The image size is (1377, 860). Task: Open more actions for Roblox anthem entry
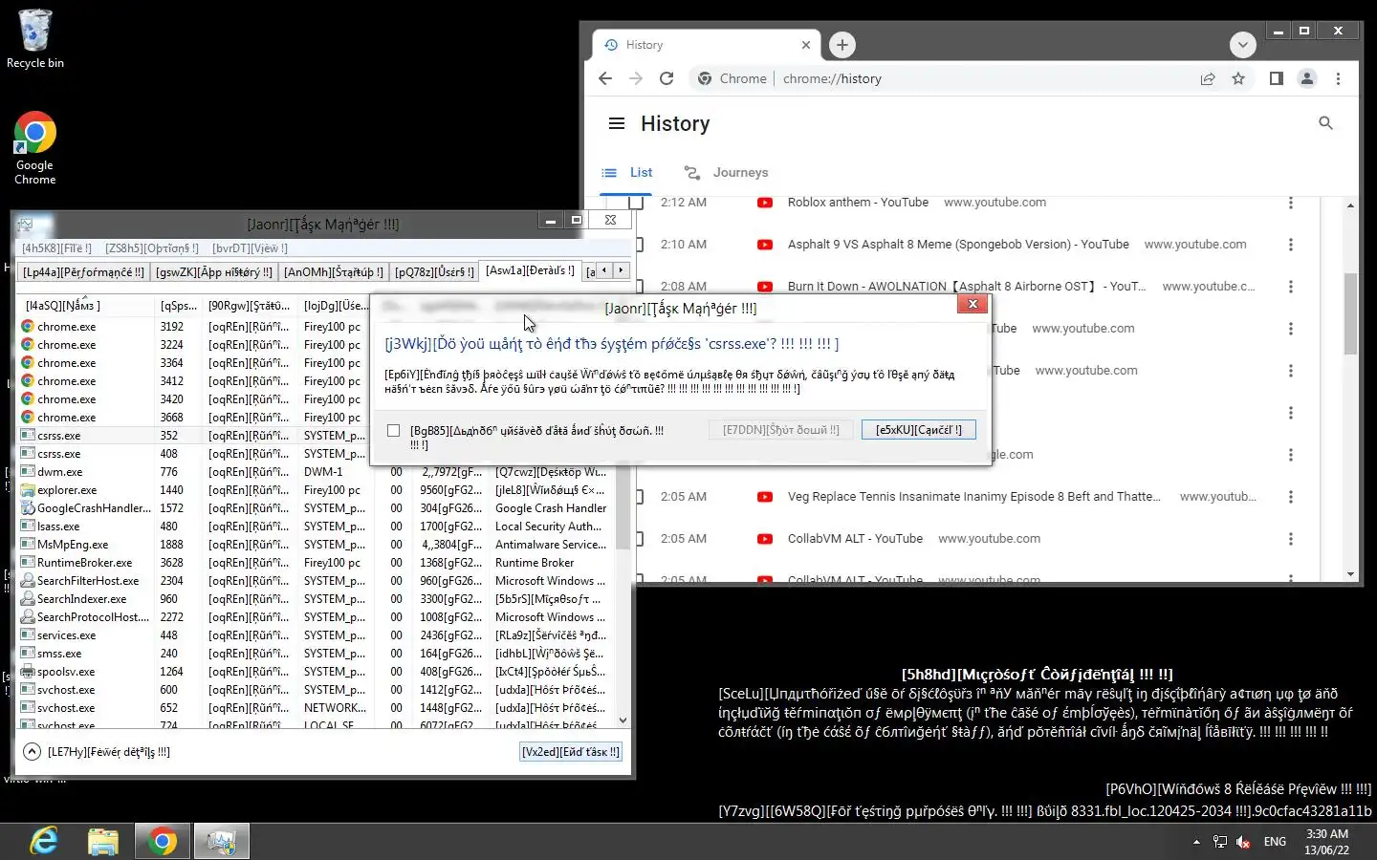click(x=1291, y=203)
